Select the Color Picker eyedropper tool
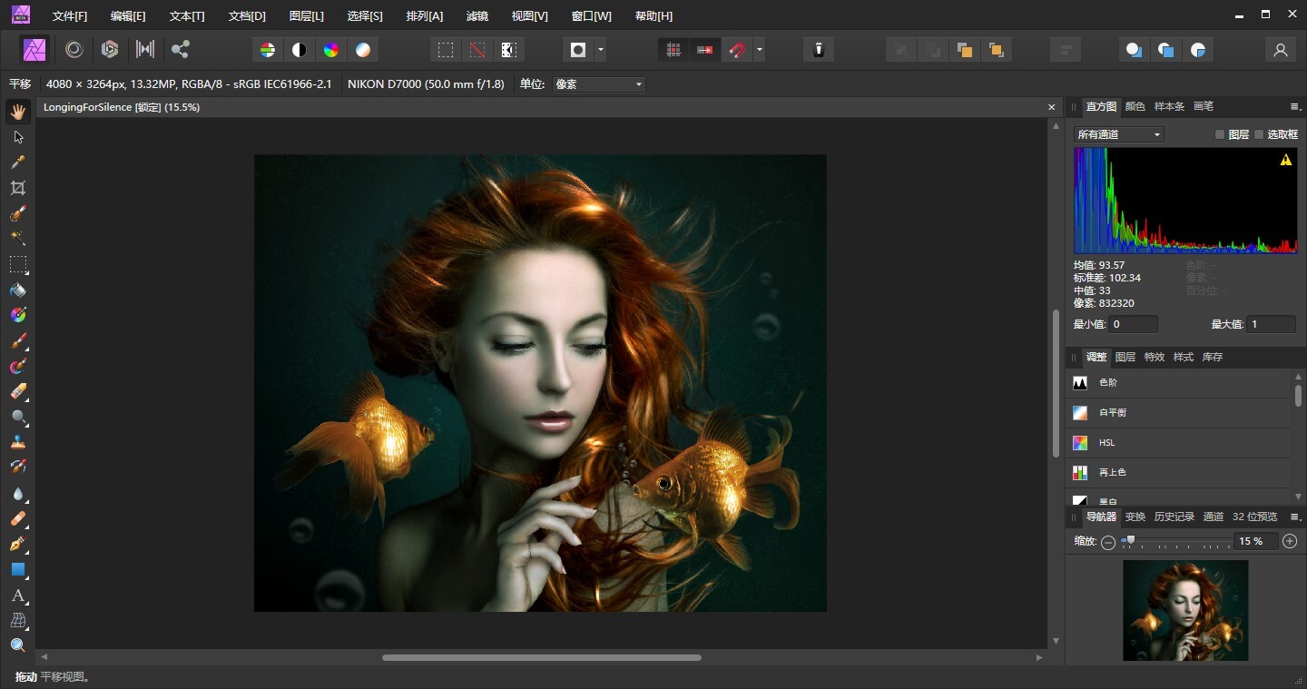Viewport: 1307px width, 689px height. [17, 162]
